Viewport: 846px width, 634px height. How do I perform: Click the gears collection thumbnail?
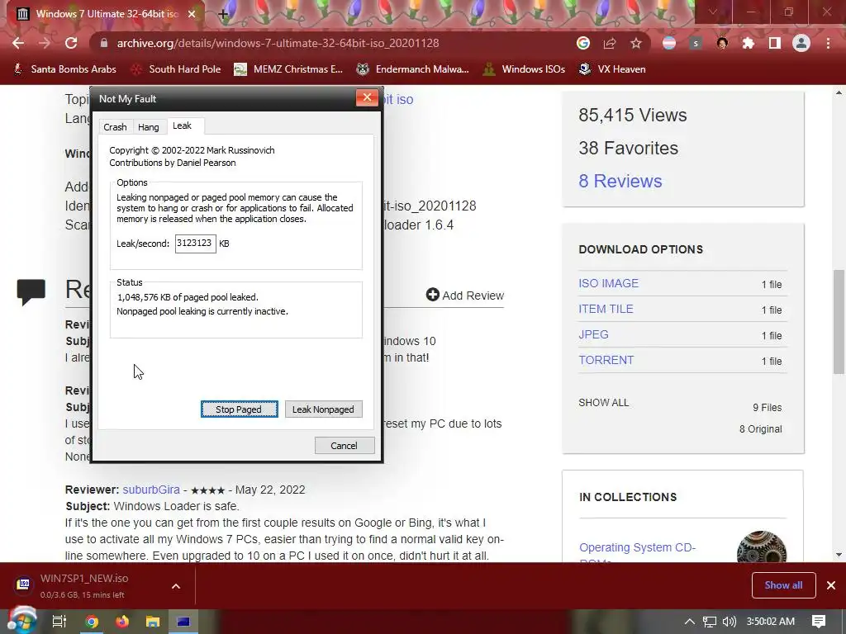(761, 546)
